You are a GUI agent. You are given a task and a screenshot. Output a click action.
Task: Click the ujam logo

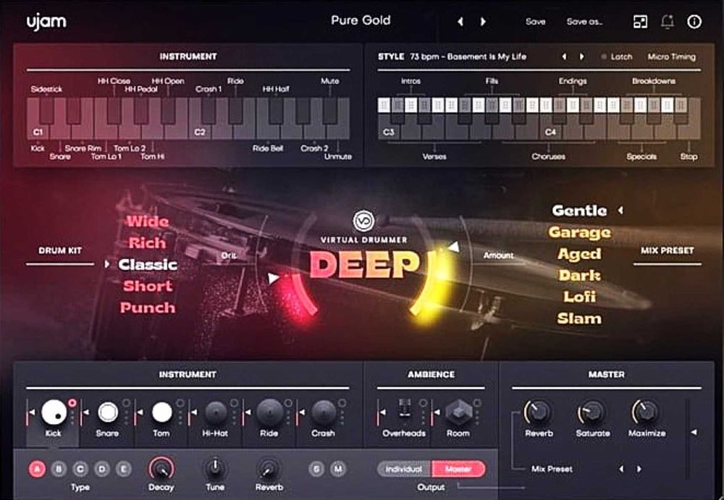tap(46, 22)
